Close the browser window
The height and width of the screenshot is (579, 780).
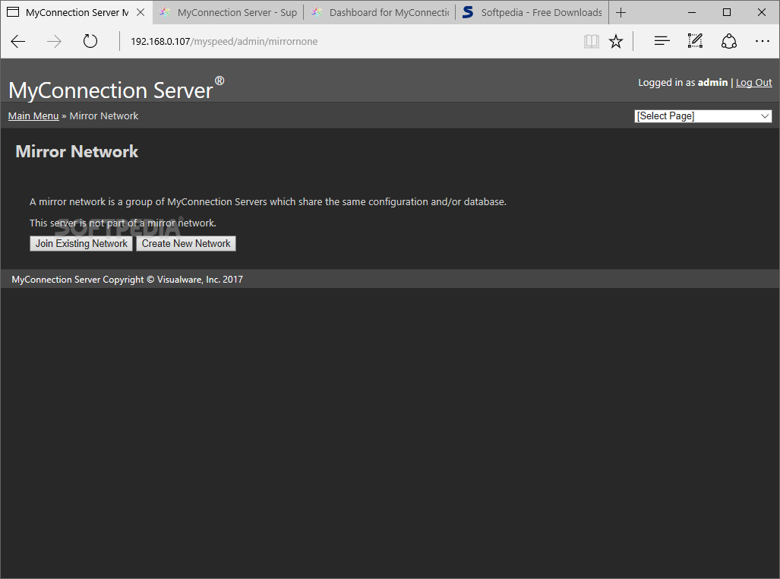tap(761, 12)
